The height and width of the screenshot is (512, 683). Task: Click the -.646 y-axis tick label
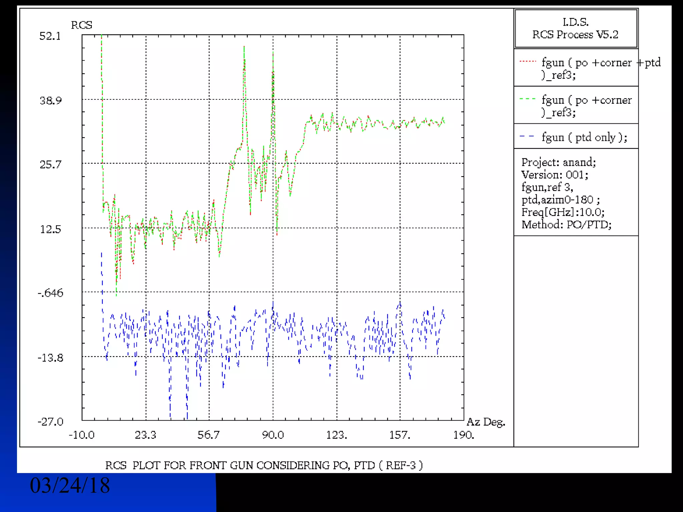click(50, 293)
